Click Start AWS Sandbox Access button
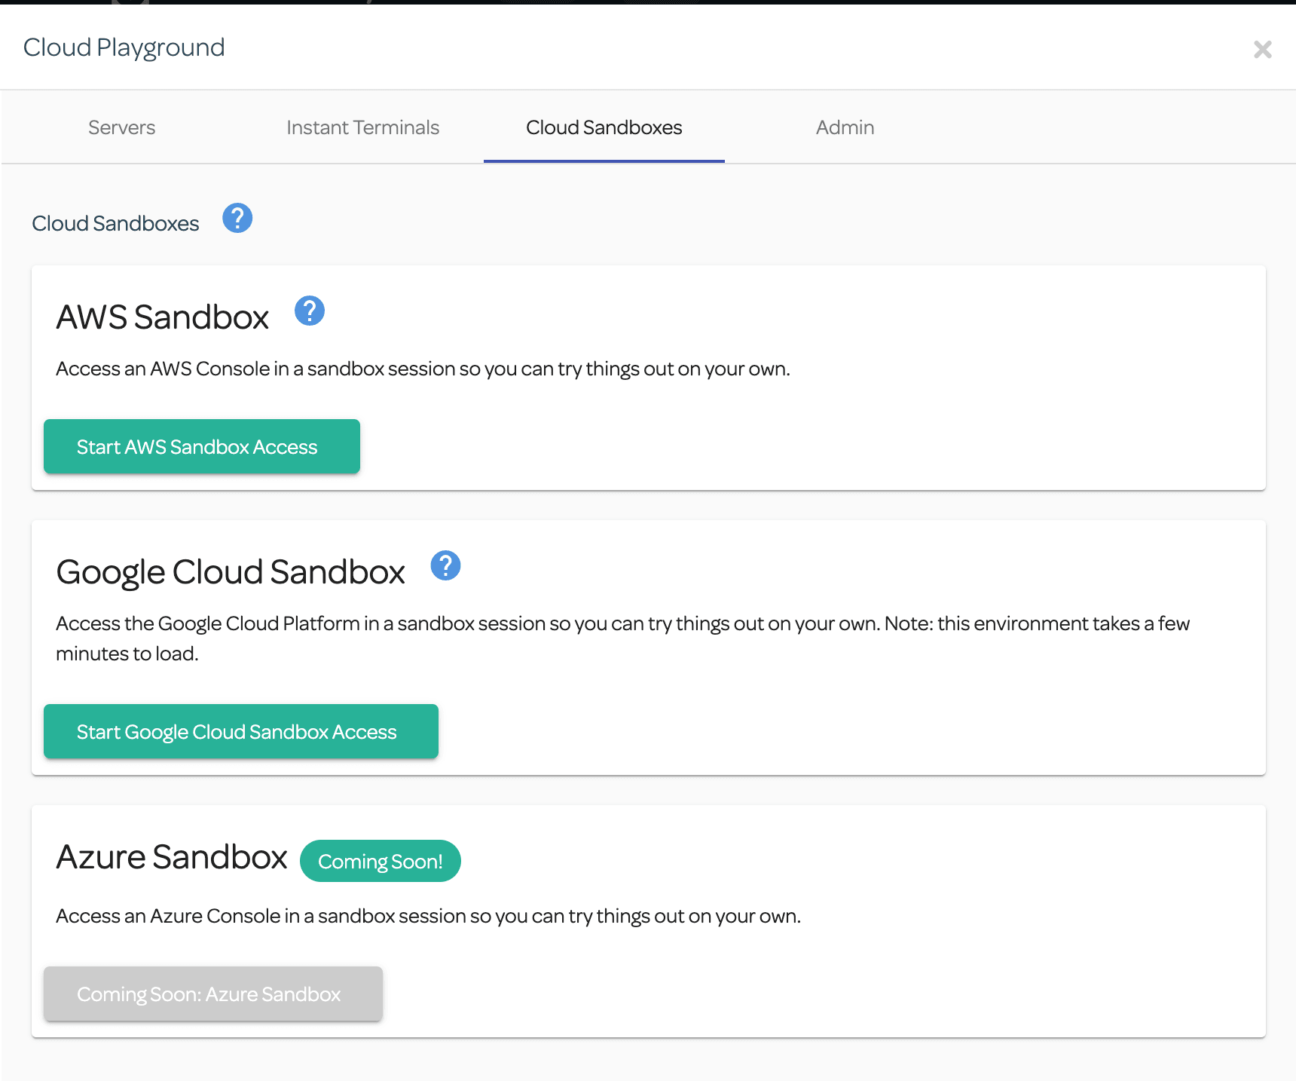The width and height of the screenshot is (1296, 1081). click(x=202, y=446)
